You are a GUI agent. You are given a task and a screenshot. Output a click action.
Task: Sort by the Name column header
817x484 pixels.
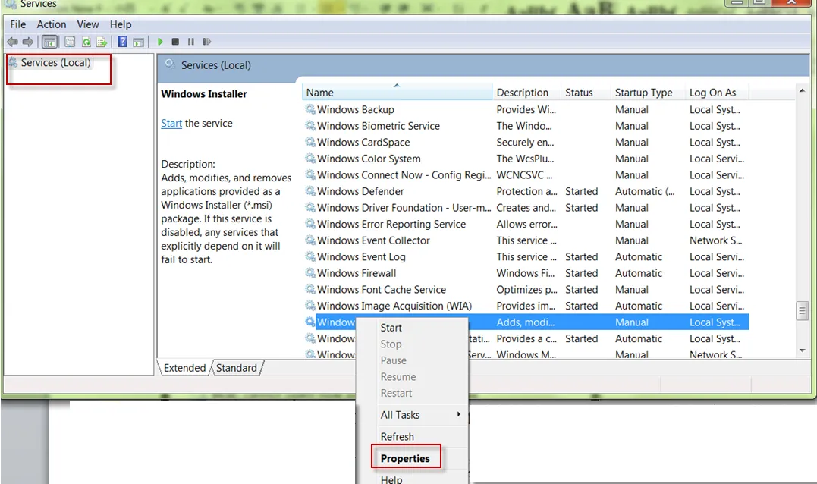[x=397, y=93]
